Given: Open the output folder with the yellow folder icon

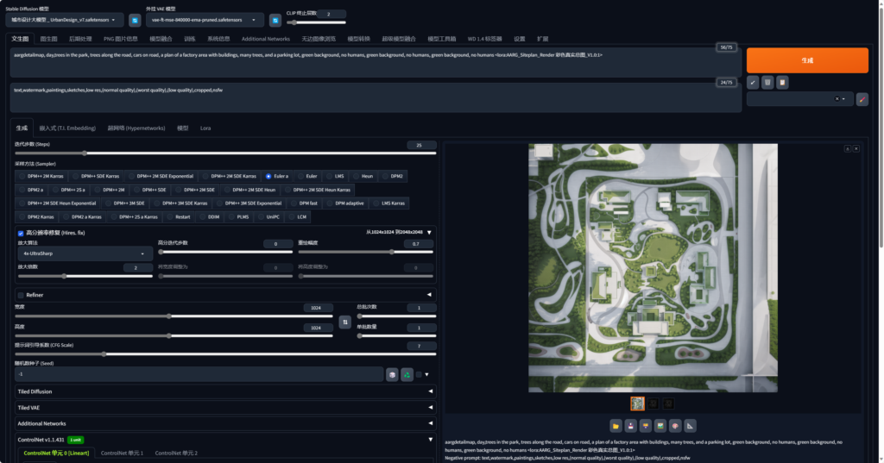Looking at the screenshot, I should click(616, 425).
